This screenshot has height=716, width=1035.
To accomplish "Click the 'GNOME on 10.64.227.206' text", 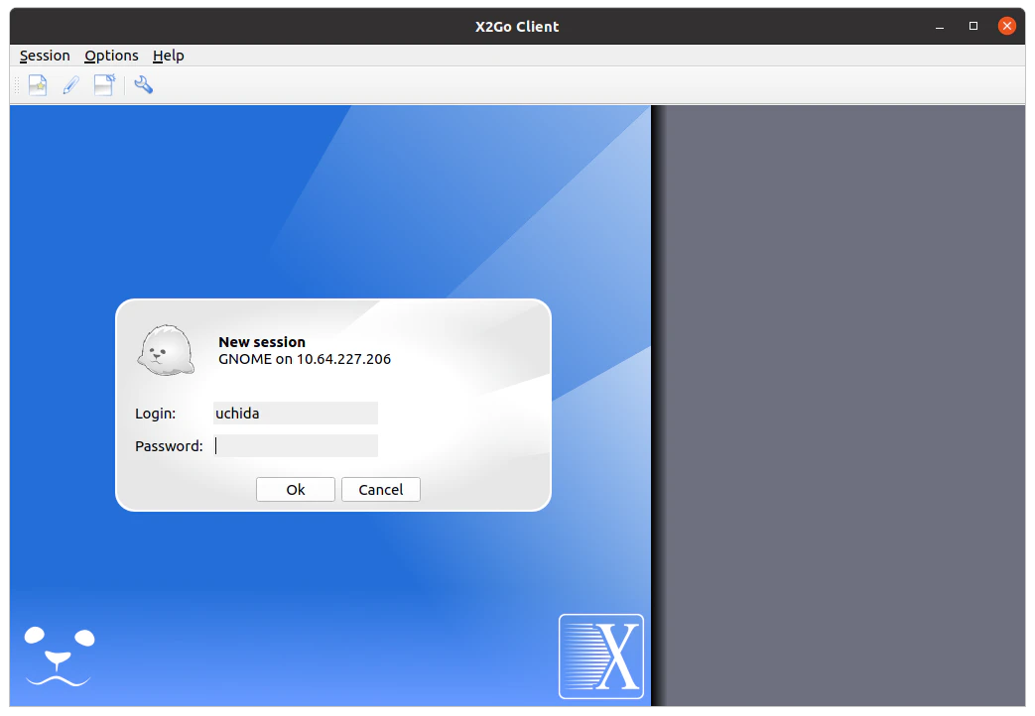I will click(305, 359).
